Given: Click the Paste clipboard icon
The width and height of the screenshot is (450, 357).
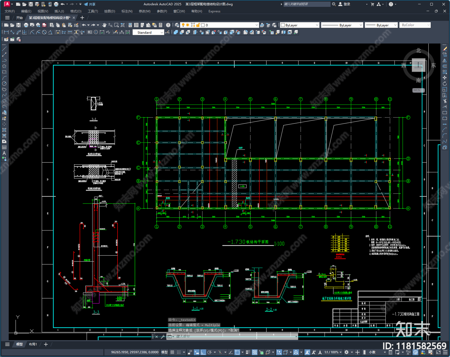Looking at the screenshot, I should 64,25.
